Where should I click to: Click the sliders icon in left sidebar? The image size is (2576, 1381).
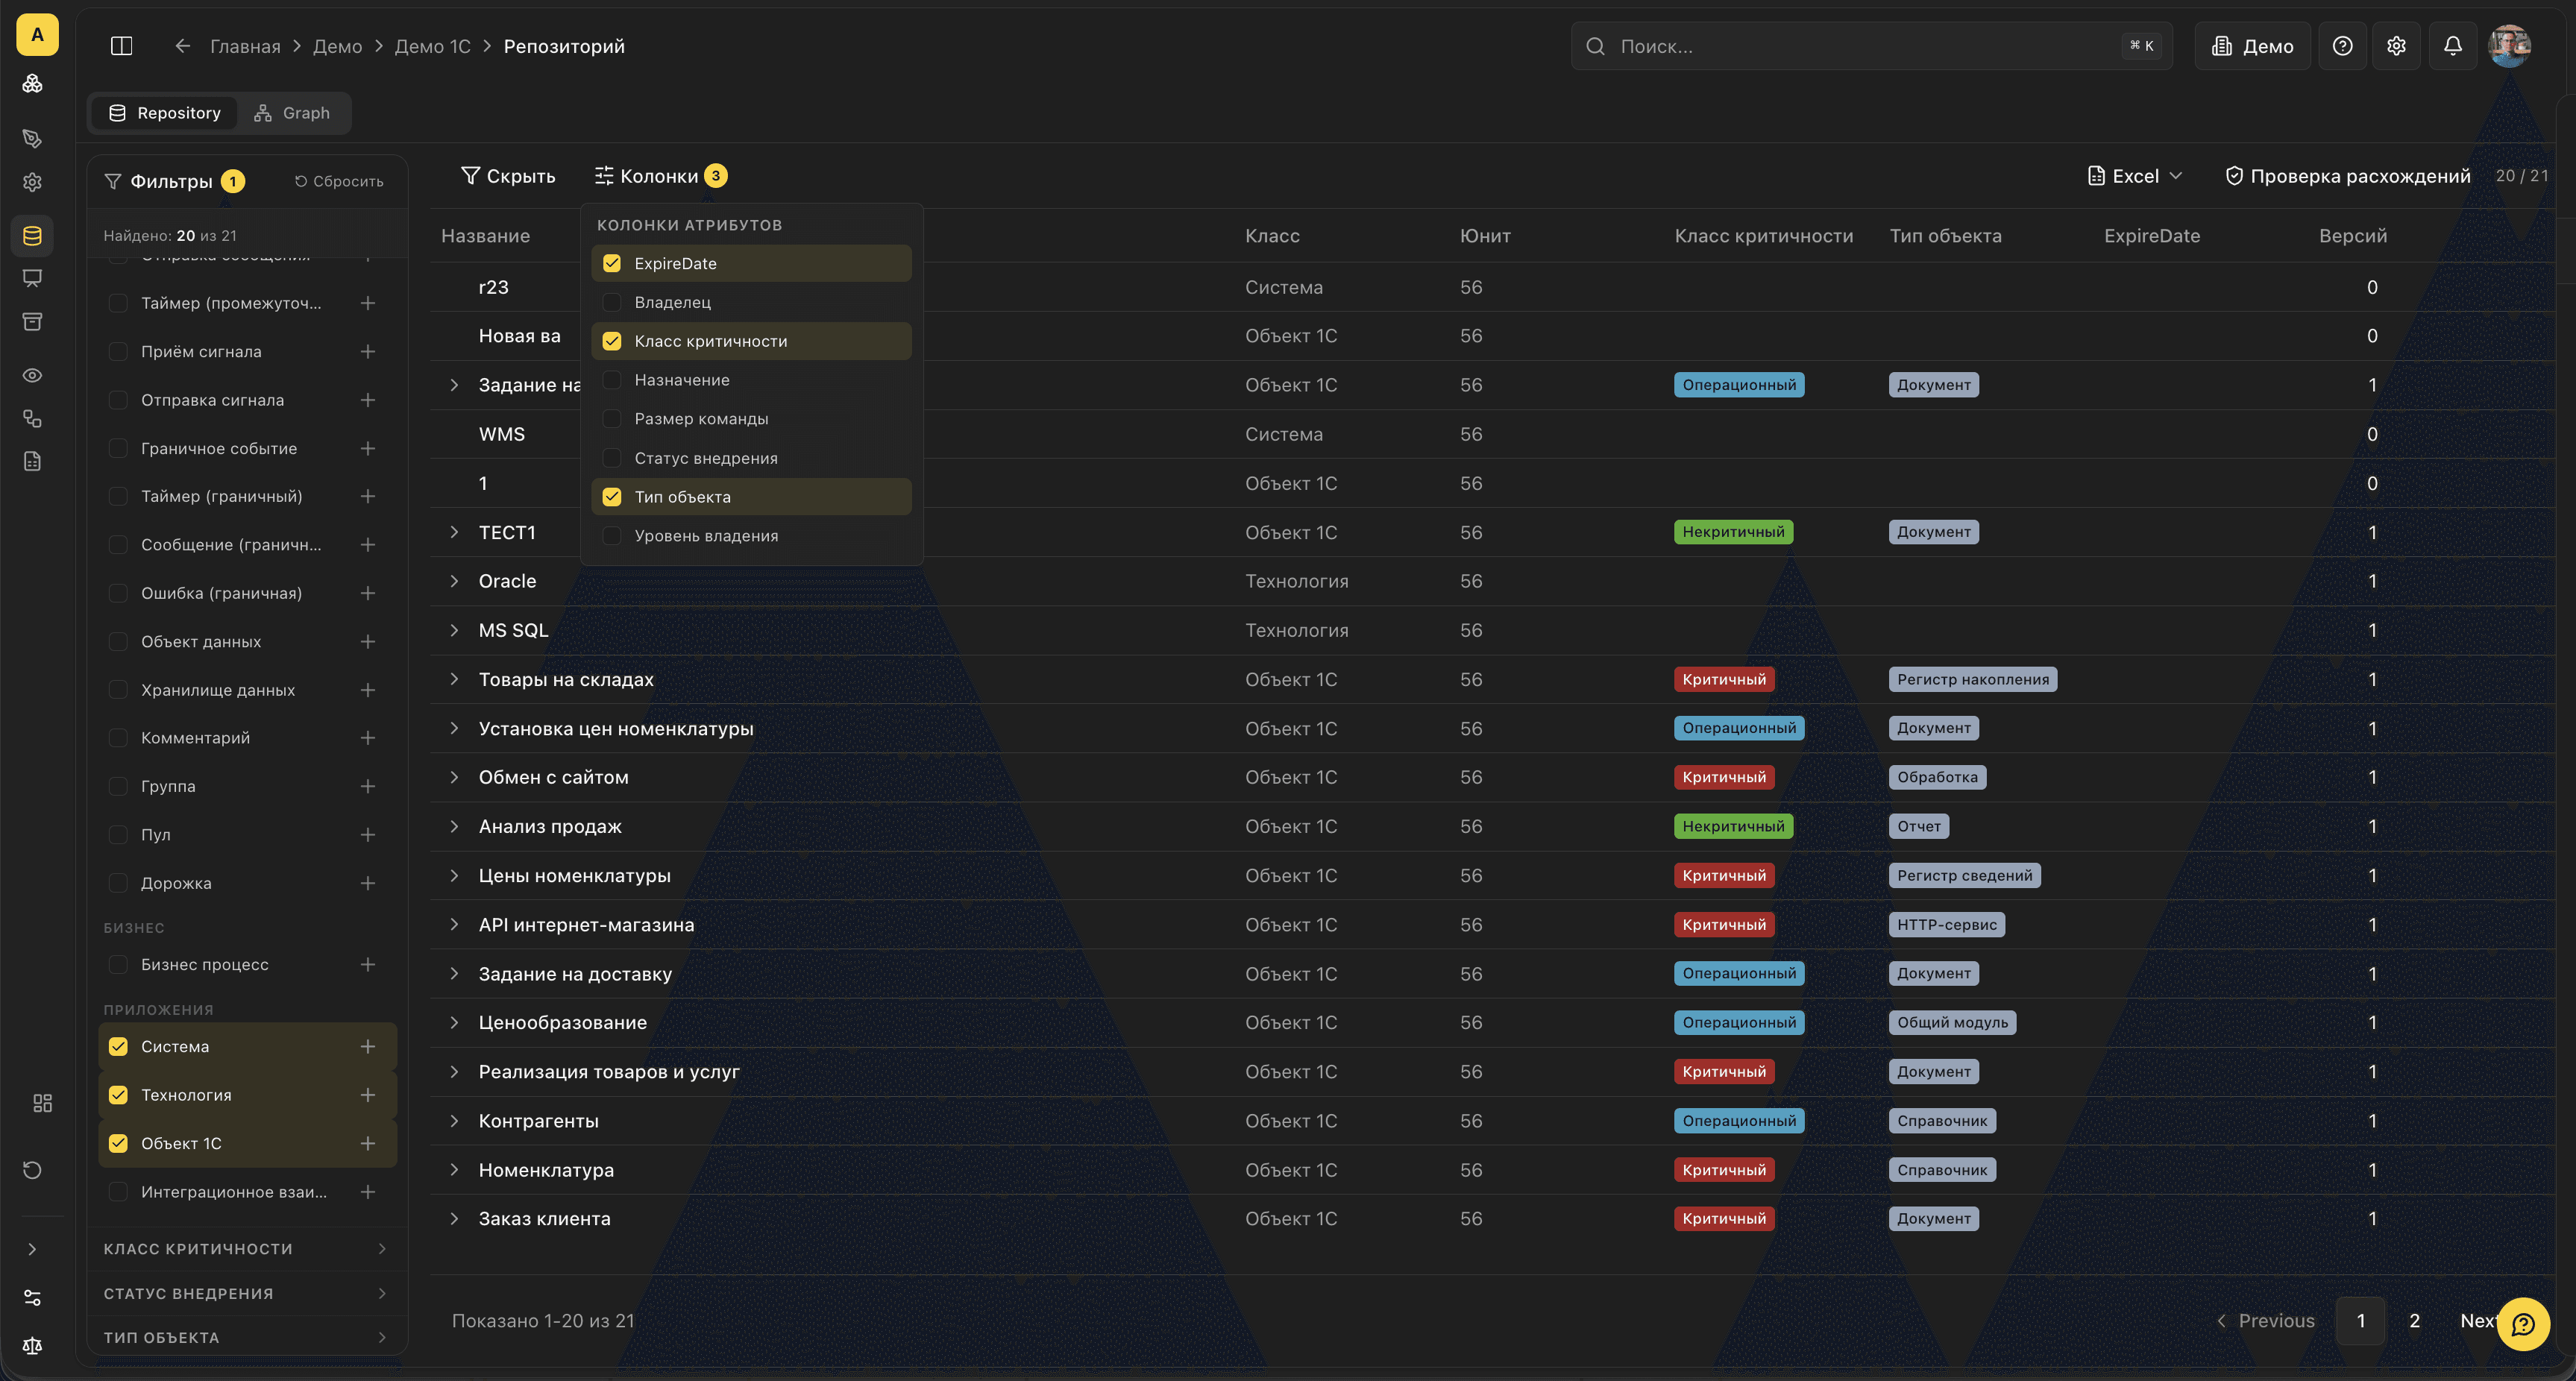pyautogui.click(x=32, y=1298)
